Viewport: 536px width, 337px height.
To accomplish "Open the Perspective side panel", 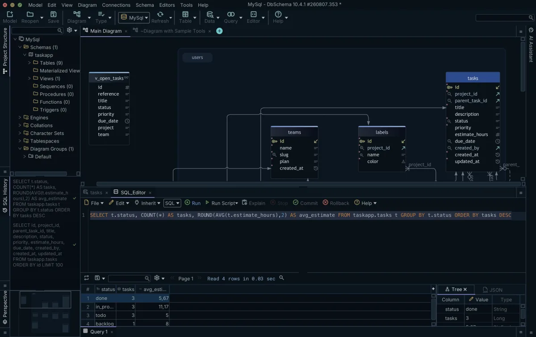I will point(5,307).
